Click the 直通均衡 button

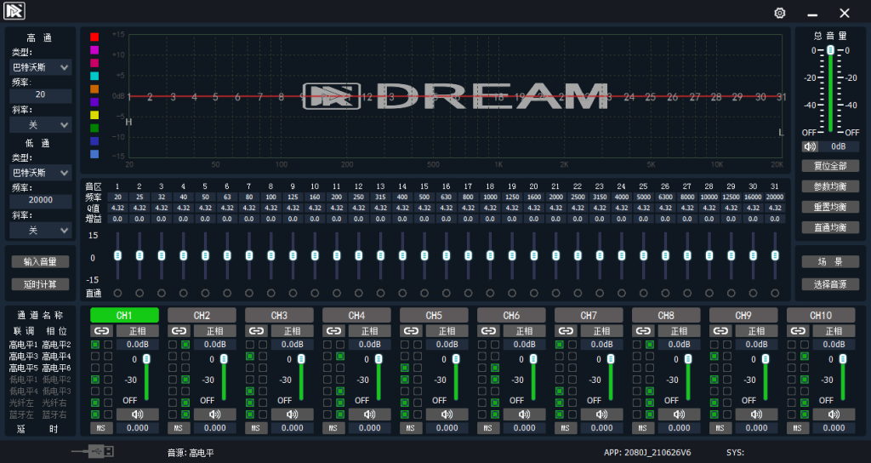[830, 227]
